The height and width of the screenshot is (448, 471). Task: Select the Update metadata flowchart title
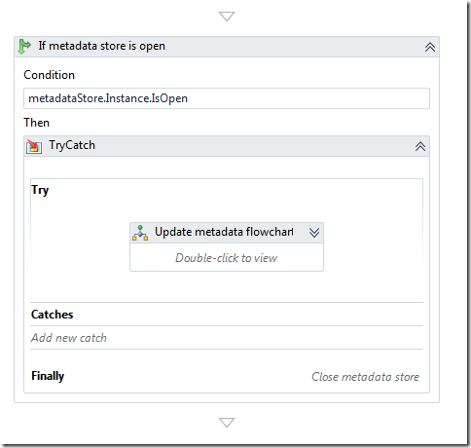(224, 232)
